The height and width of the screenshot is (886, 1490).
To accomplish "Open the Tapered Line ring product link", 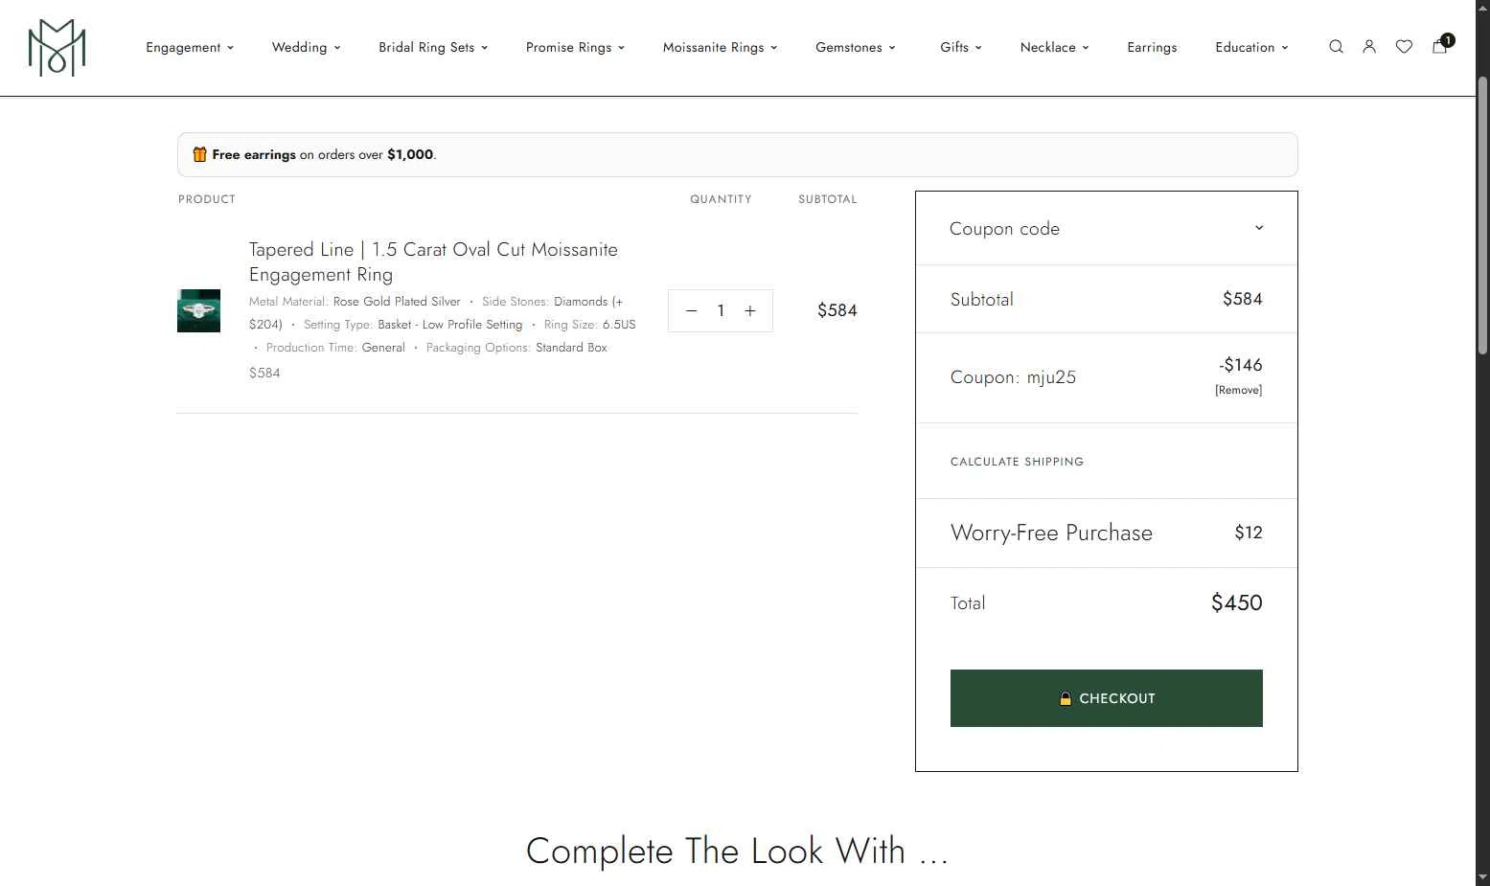I will 433,261.
